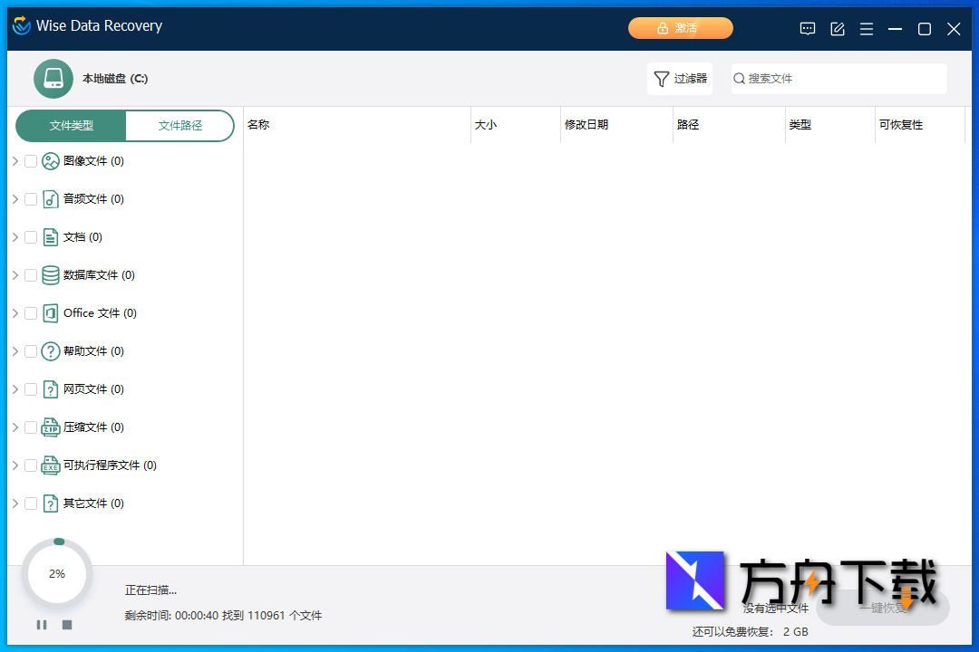This screenshot has width=979, height=652.
Task: Click the disk drive icon for 本地磁盘 (C:)
Action: coord(53,79)
